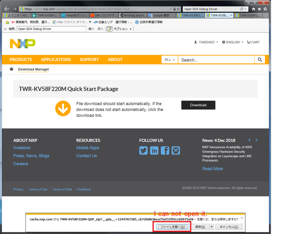Open the JR 近畿エリア favorite
307x234 pixels.
click(x=103, y=22)
